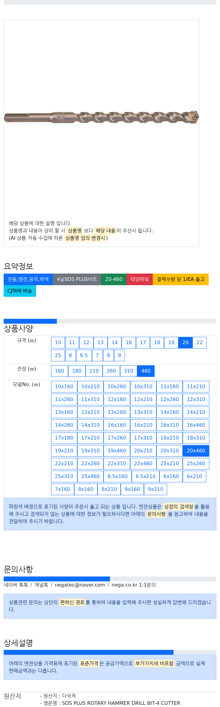The width and height of the screenshot is (220, 707).
Task: Click the negatec@naver.com email contact
Action: tap(80, 585)
